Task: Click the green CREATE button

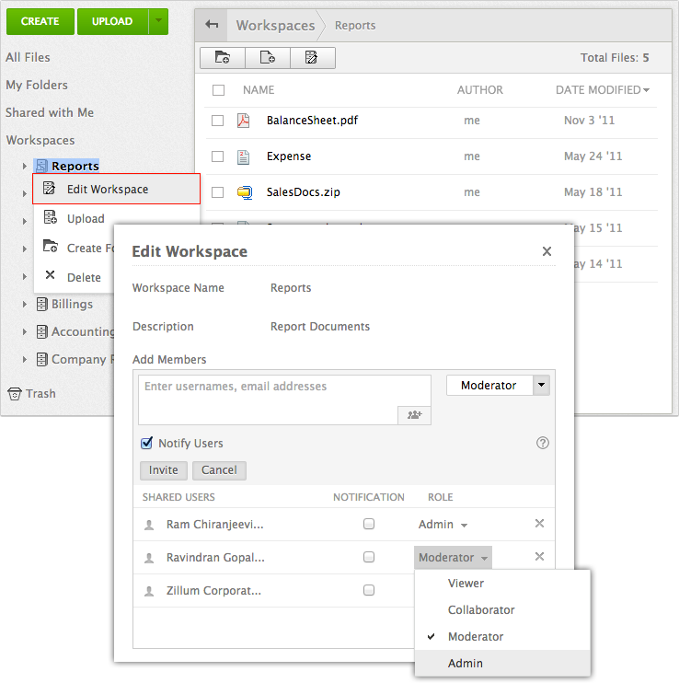Action: coord(40,21)
